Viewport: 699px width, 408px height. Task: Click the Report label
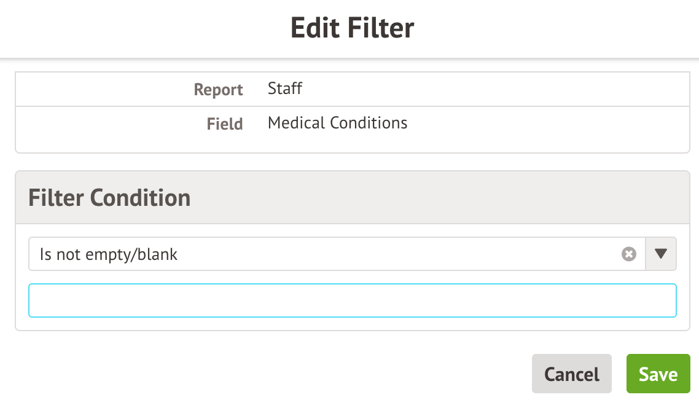click(218, 90)
